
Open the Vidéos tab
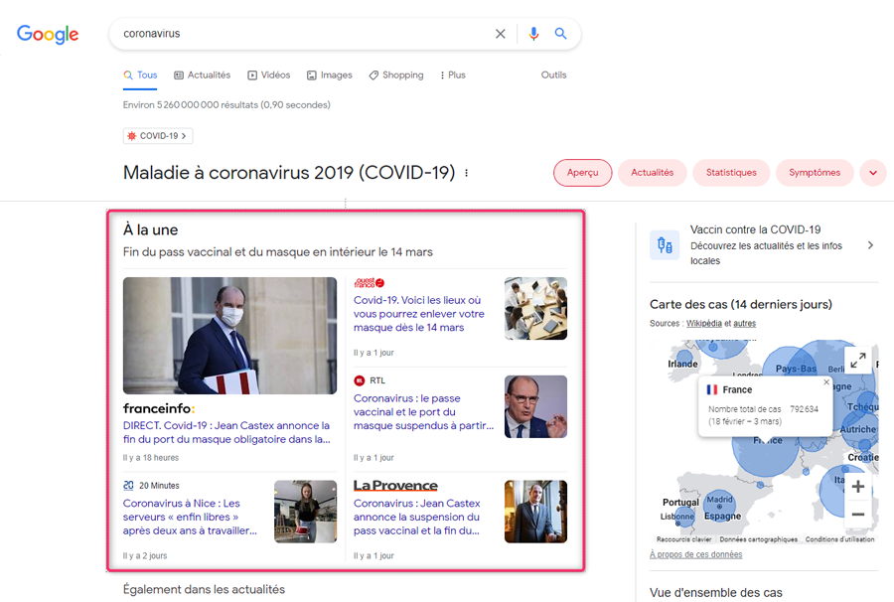[x=269, y=75]
